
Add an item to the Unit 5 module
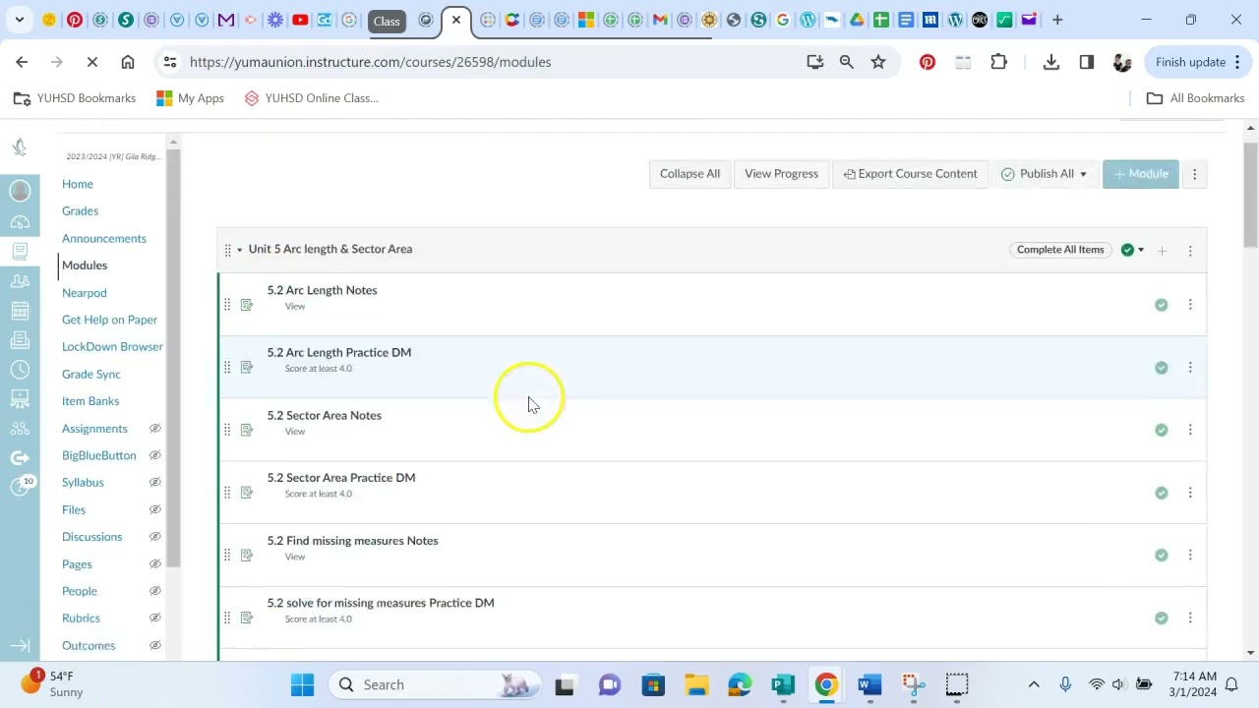[1162, 251]
